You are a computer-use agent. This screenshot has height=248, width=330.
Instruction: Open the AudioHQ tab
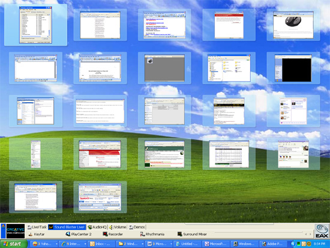(x=97, y=227)
